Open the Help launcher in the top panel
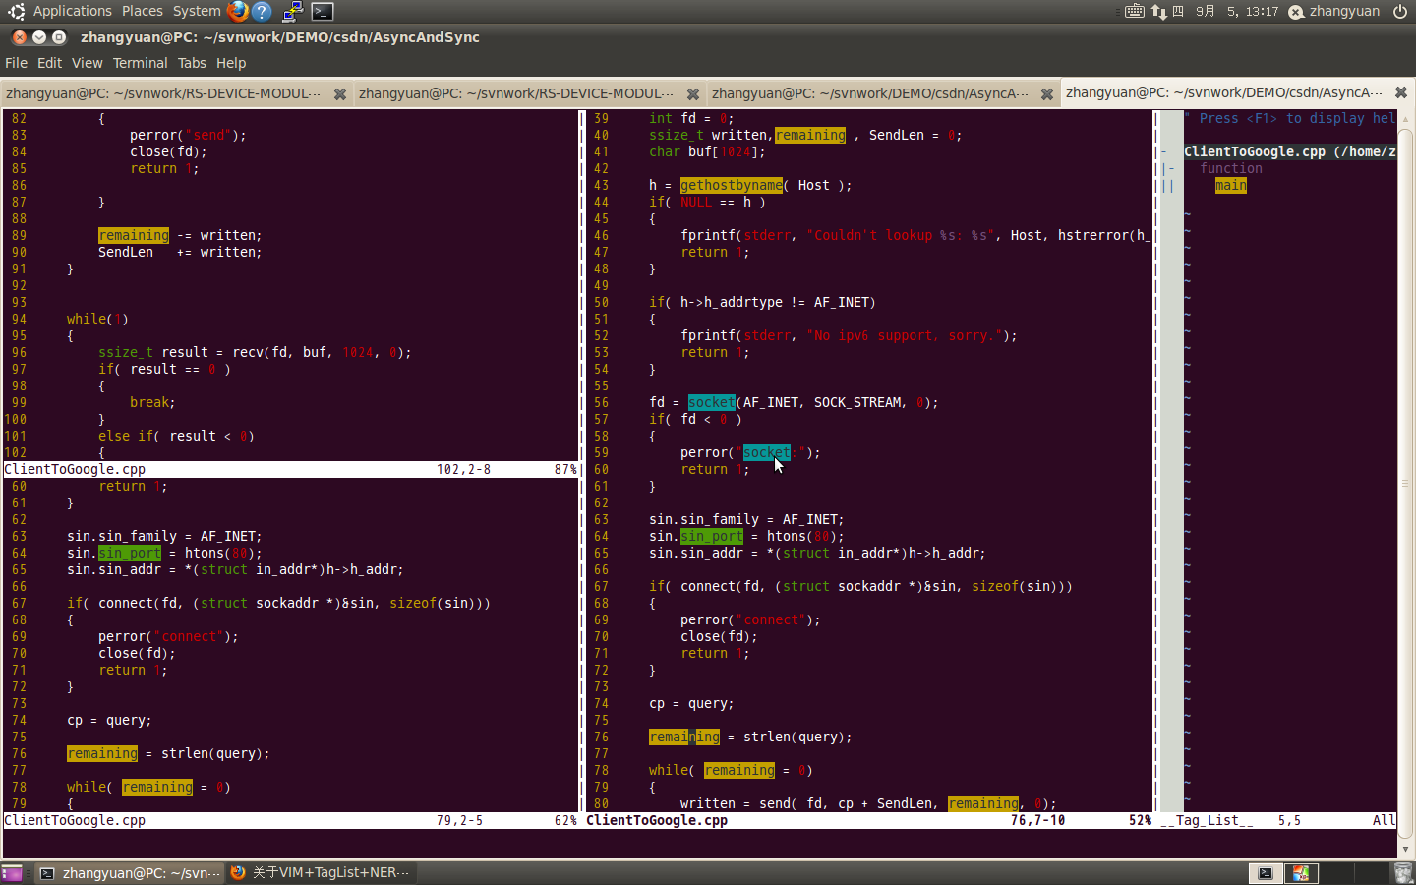The height and width of the screenshot is (885, 1416). (x=262, y=12)
